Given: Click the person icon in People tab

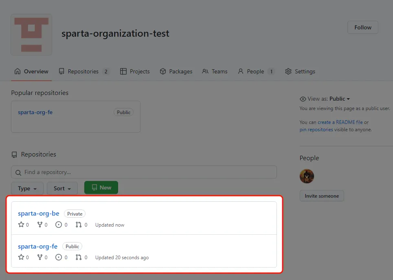Looking at the screenshot, I should [241, 71].
